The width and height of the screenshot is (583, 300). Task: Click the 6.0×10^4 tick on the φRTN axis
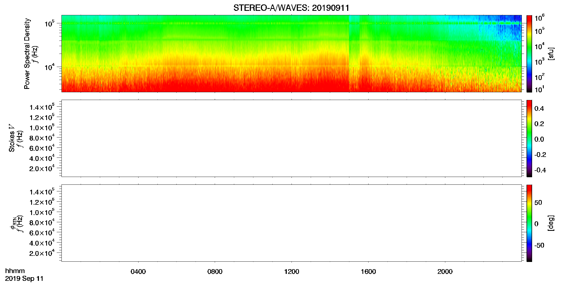pos(42,233)
